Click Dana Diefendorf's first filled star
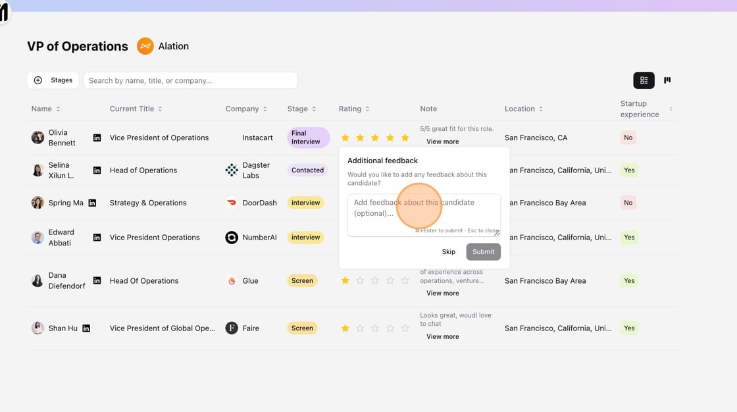This screenshot has height=412, width=737. pyautogui.click(x=345, y=281)
